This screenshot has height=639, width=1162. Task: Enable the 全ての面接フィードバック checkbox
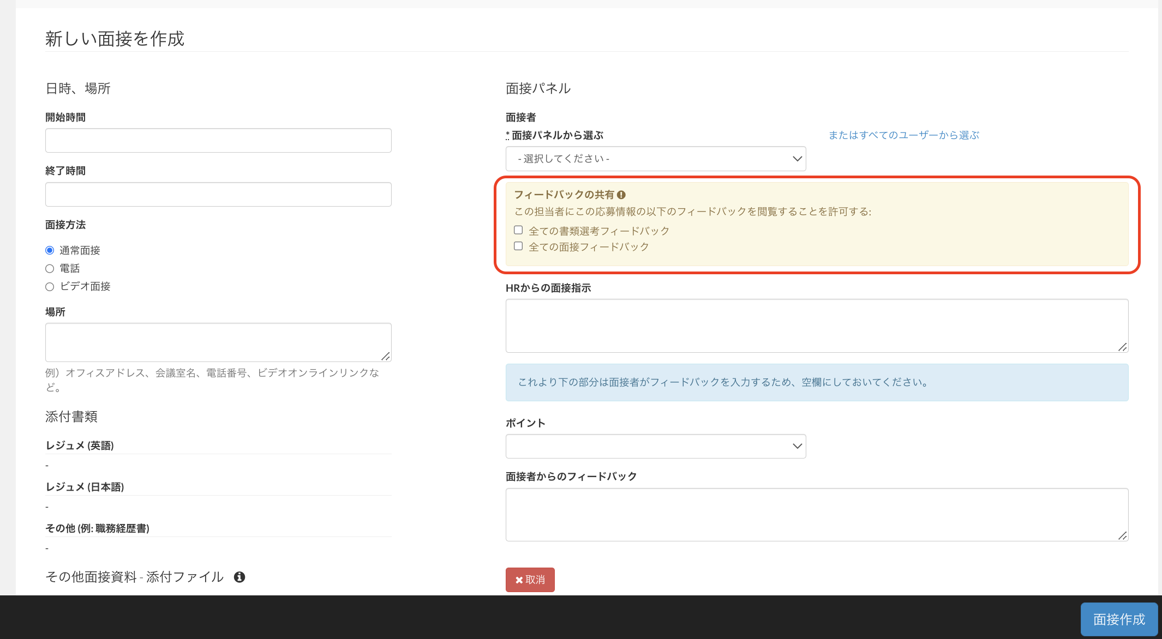(x=518, y=246)
